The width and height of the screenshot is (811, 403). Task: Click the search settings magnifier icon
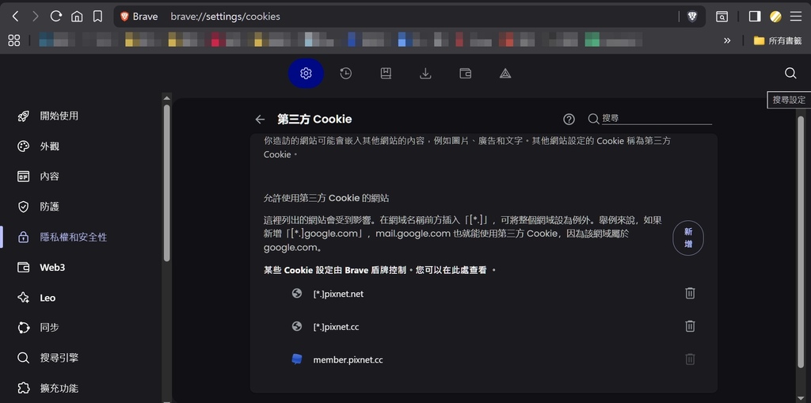[790, 74]
